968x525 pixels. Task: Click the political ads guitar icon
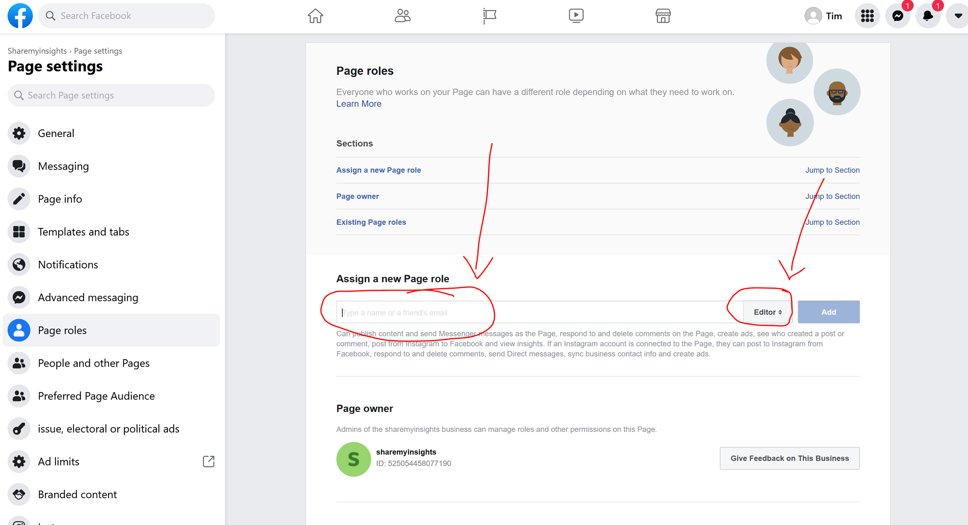tap(19, 429)
